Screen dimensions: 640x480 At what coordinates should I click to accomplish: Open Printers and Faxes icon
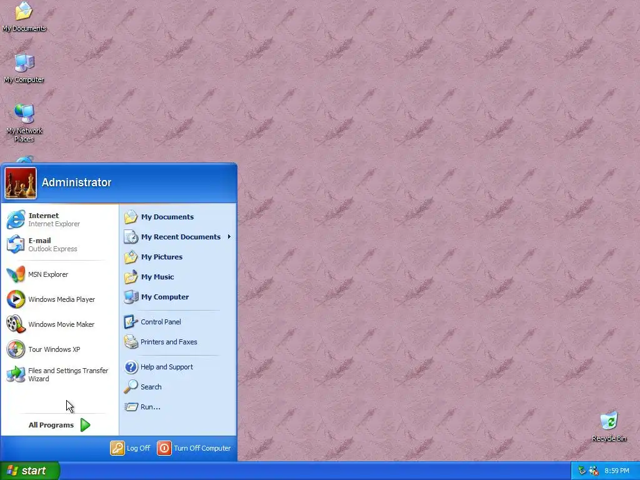[131, 342]
